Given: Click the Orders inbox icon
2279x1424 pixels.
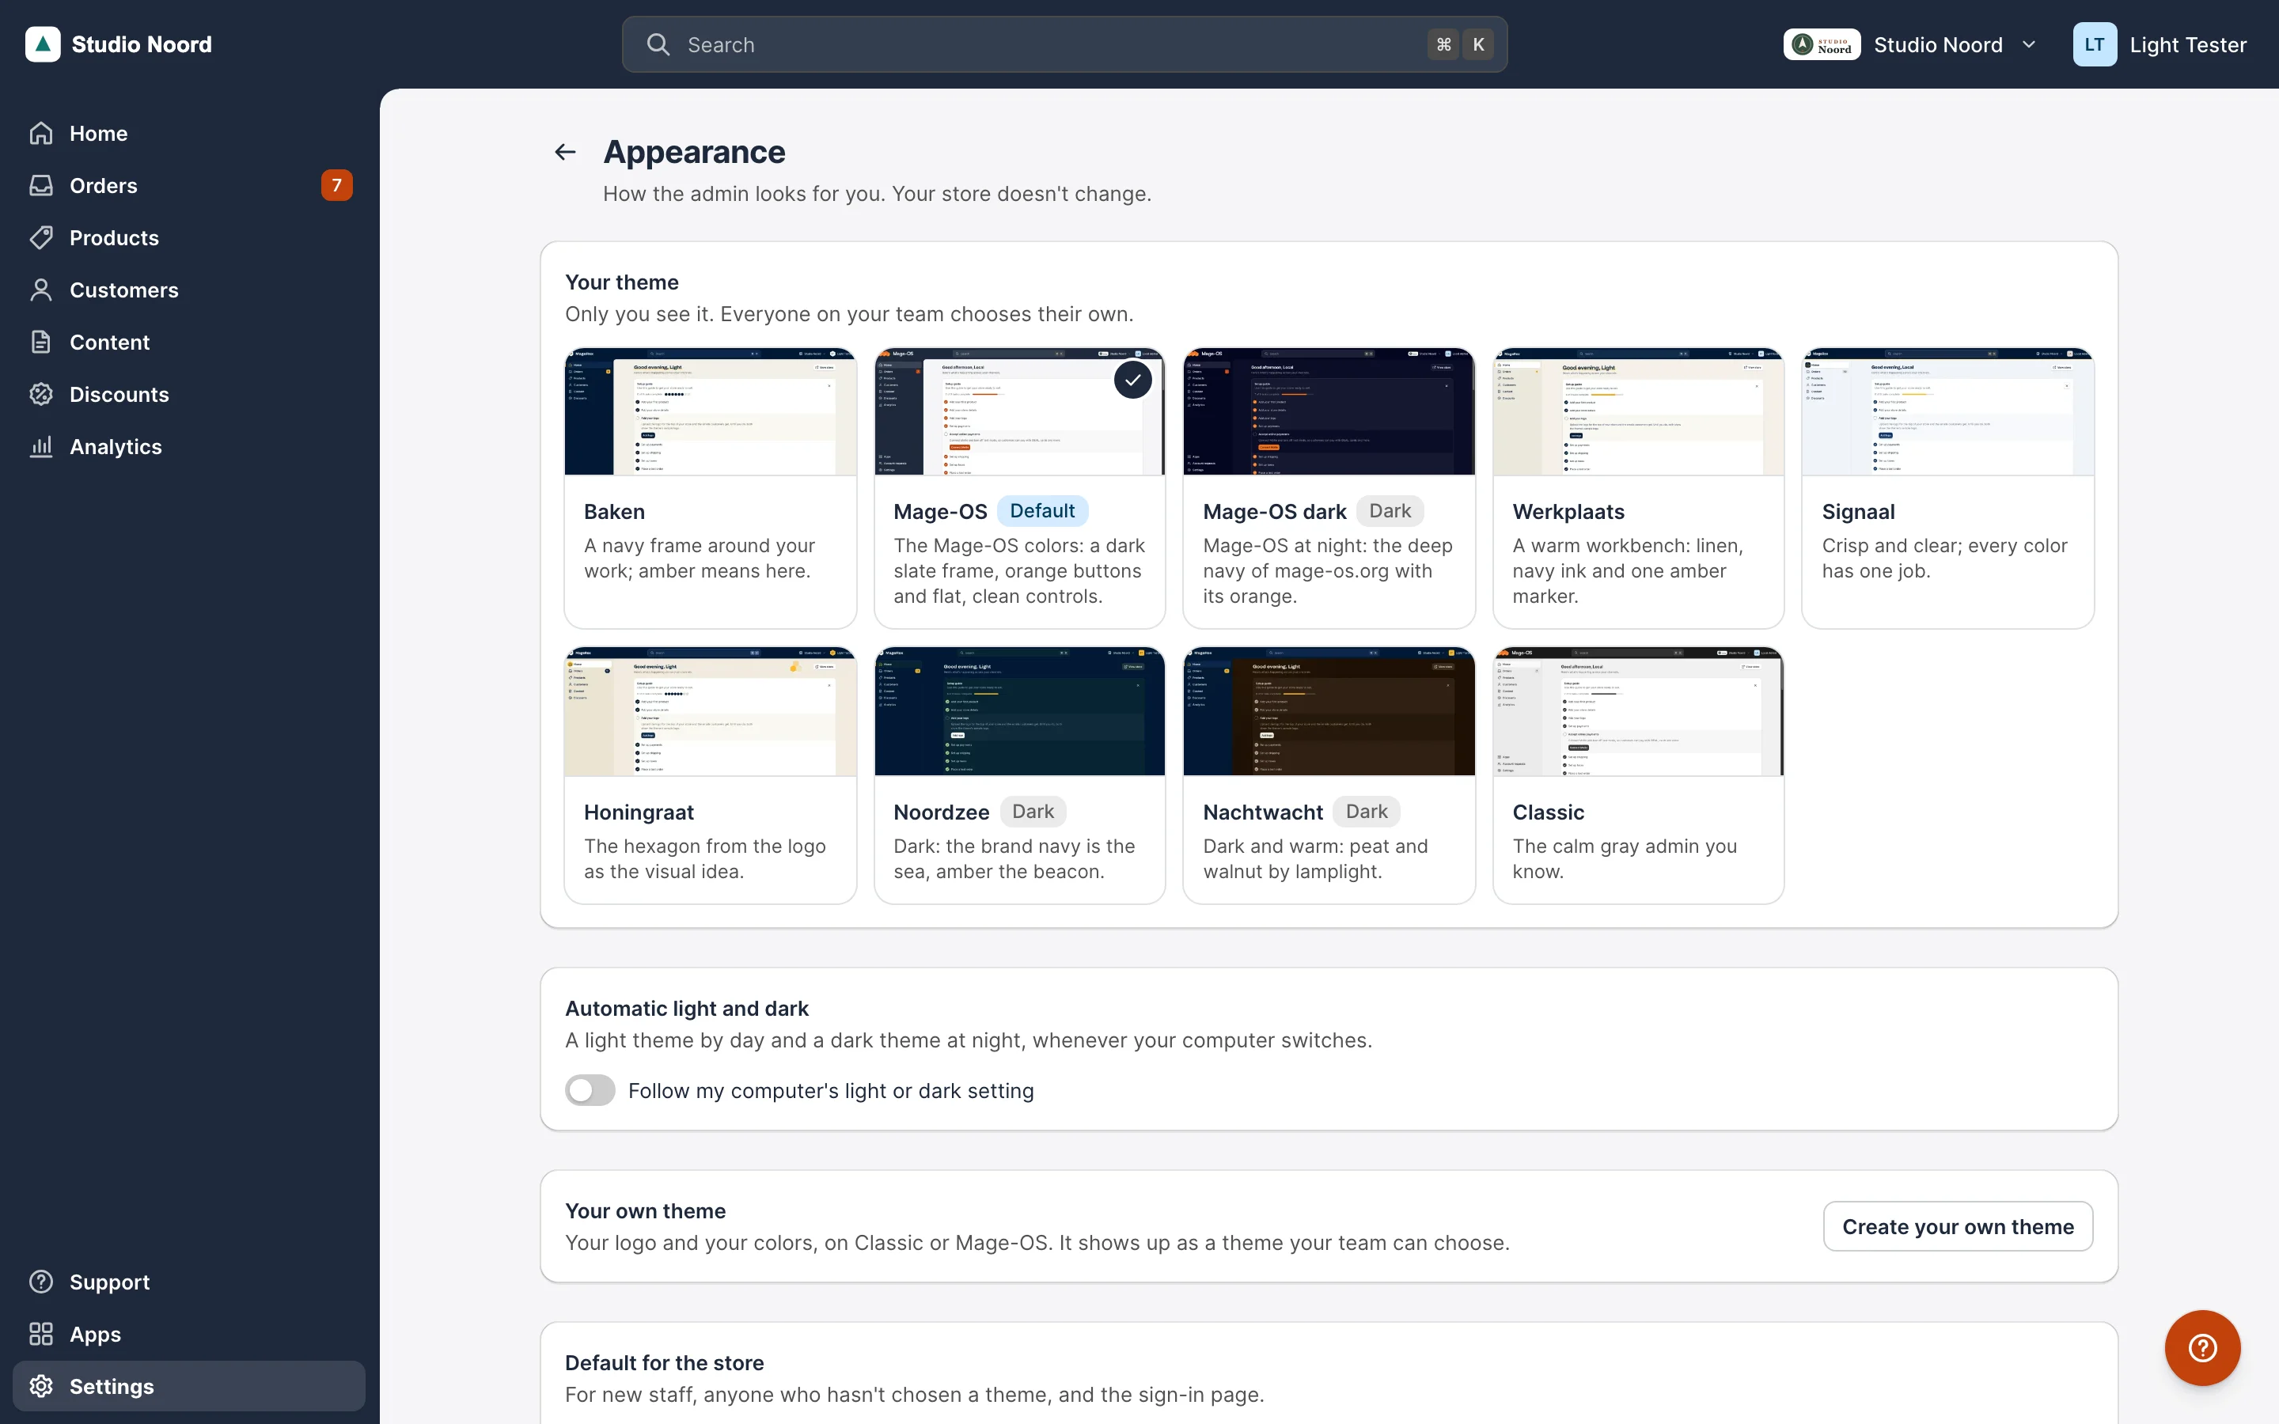Looking at the screenshot, I should 40,186.
